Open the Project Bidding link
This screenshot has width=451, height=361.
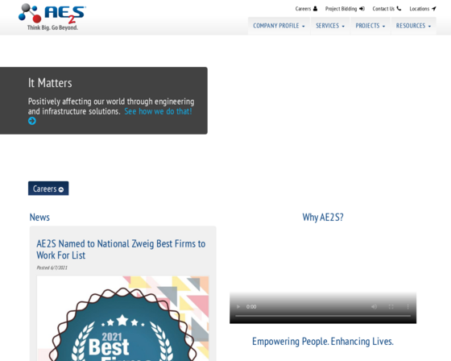341,9
